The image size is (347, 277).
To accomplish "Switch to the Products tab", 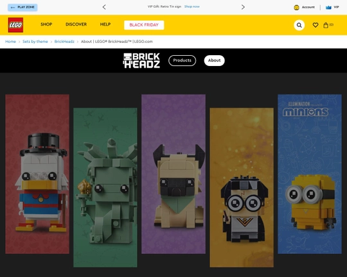I will (182, 60).
